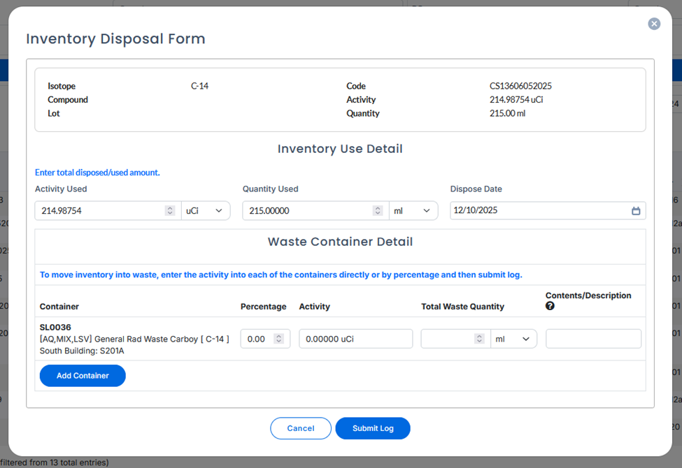
Task: Click the 'To move inventory into waste' instruction
Action: point(281,275)
